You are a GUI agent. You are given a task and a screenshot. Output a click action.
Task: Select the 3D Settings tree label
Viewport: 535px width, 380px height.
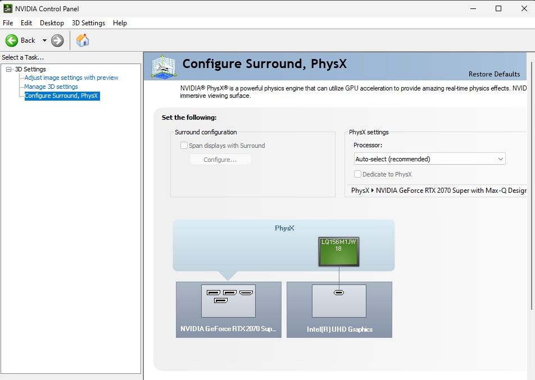[30, 69]
